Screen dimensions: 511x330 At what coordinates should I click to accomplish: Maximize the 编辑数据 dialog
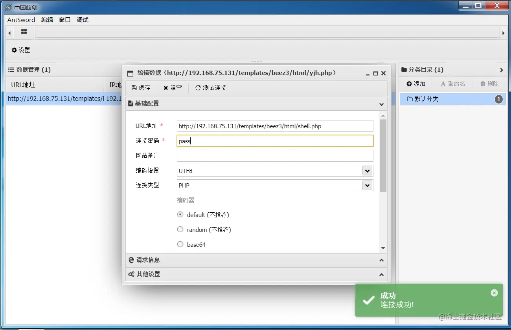coord(375,73)
